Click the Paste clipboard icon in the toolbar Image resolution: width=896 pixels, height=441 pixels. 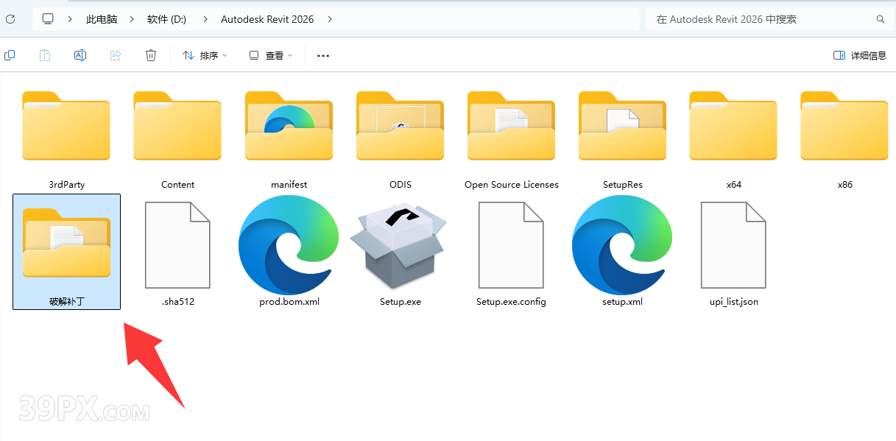pyautogui.click(x=45, y=55)
